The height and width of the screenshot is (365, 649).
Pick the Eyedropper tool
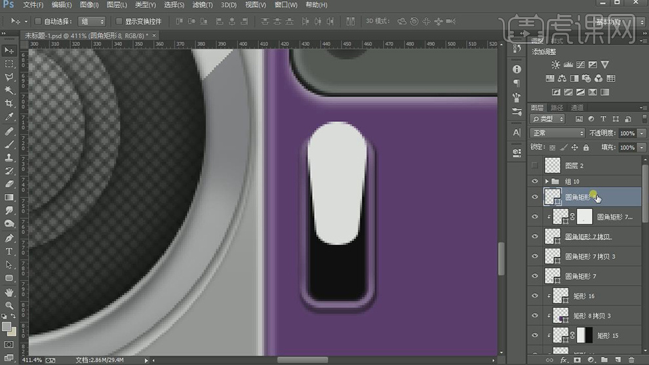coord(9,117)
